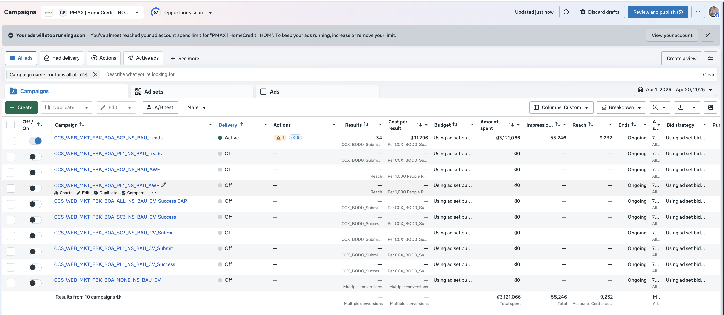
Task: Click Edit under PL1_NS_BAU_AWE campaign row
Action: tap(83, 193)
